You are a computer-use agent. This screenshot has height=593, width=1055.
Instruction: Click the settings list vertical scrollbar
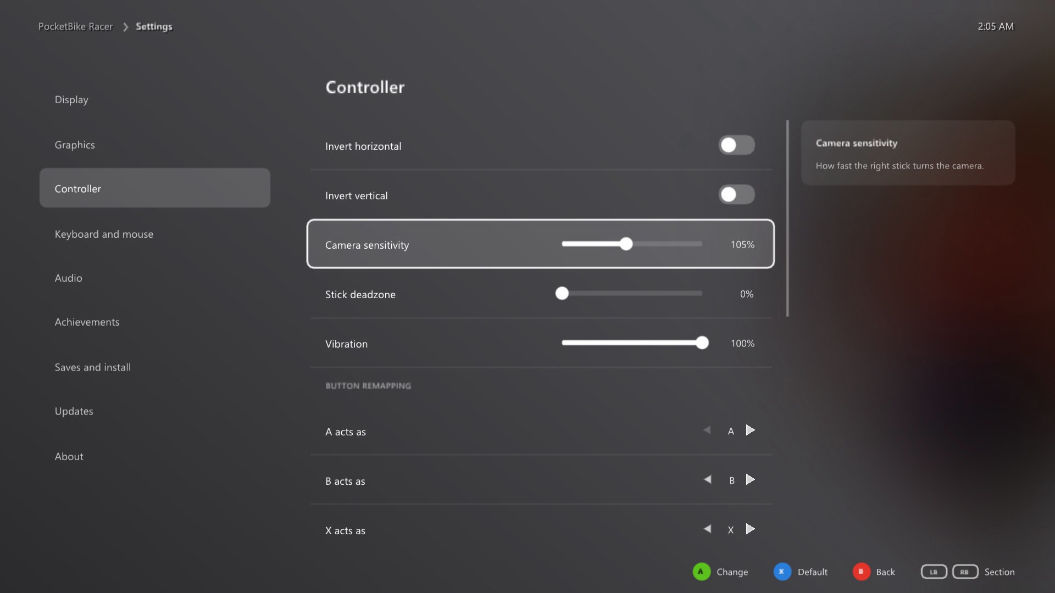787,219
